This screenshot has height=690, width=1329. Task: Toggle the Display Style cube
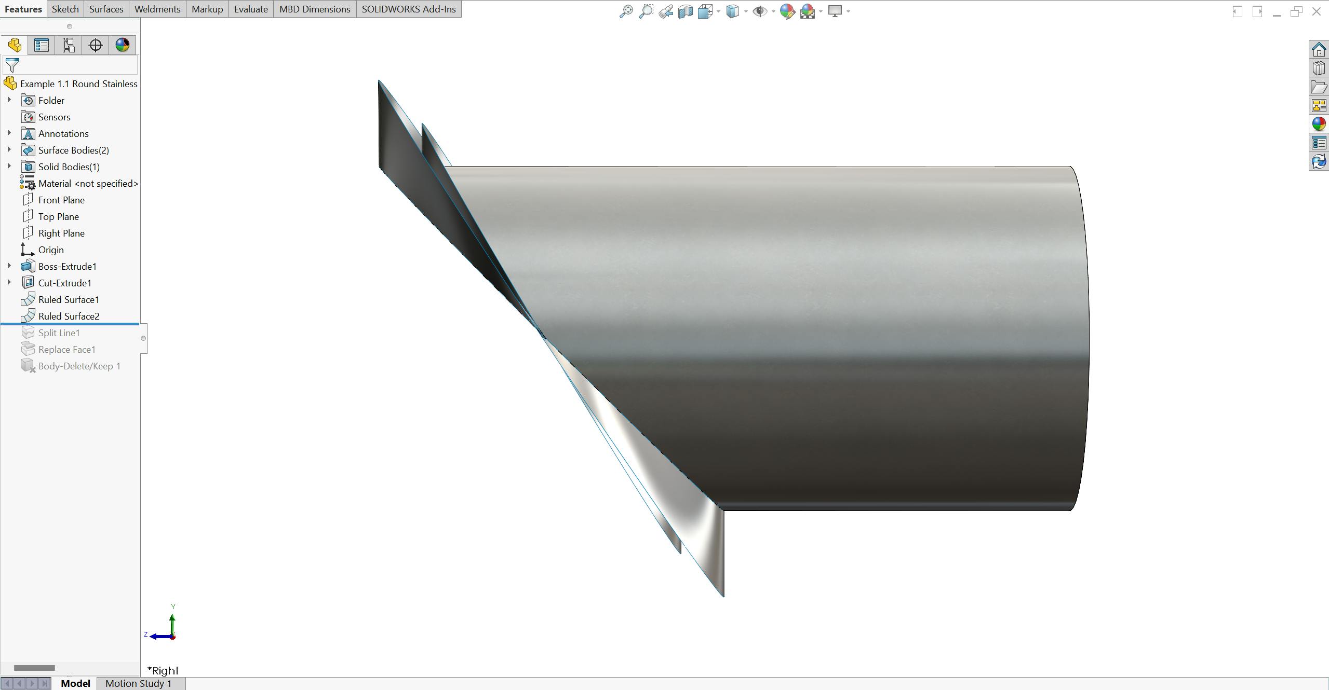coord(733,10)
